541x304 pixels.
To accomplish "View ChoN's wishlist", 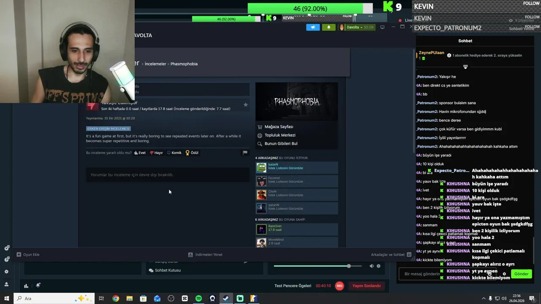I will pos(285,195).
